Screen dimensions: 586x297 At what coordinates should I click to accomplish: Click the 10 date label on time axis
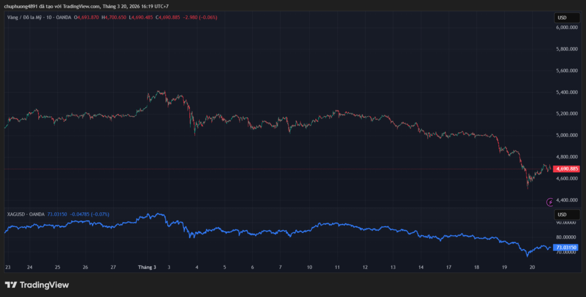[309, 267]
